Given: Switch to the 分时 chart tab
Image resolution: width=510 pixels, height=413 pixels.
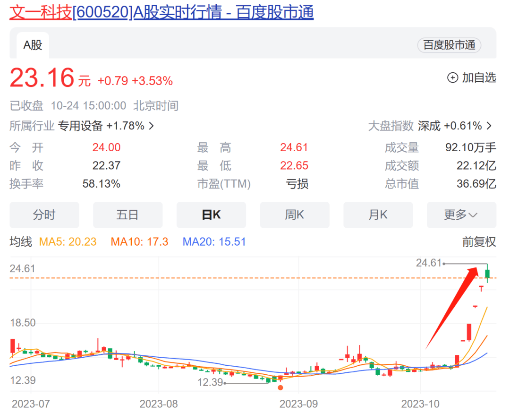Looking at the screenshot, I should (x=44, y=215).
